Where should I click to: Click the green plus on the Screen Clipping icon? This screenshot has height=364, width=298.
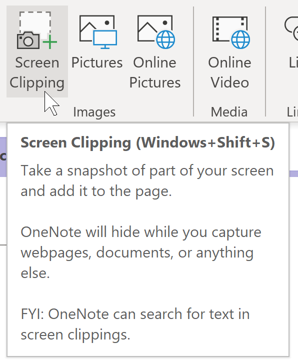(50, 42)
